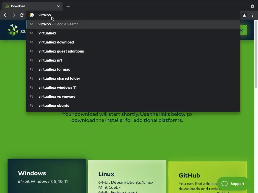Select 'virtualbox ubuntu' suggestion
Viewport: 258px width, 193px height.
(x=133, y=105)
